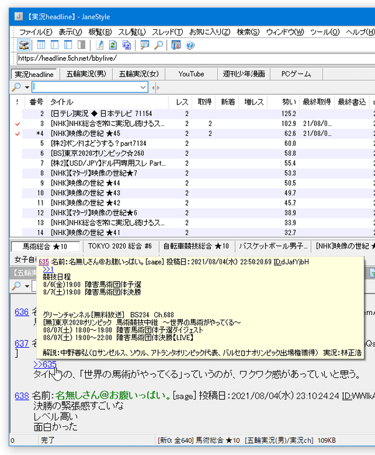375x455 pixels.
Task: Click post number 635 in popup
Action: pyautogui.click(x=44, y=262)
